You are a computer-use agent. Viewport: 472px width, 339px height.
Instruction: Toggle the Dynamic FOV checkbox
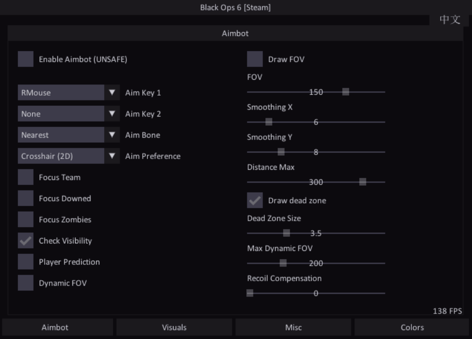point(26,283)
